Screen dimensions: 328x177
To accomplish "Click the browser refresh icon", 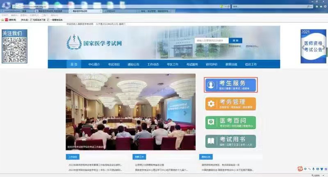I will click(228, 7).
